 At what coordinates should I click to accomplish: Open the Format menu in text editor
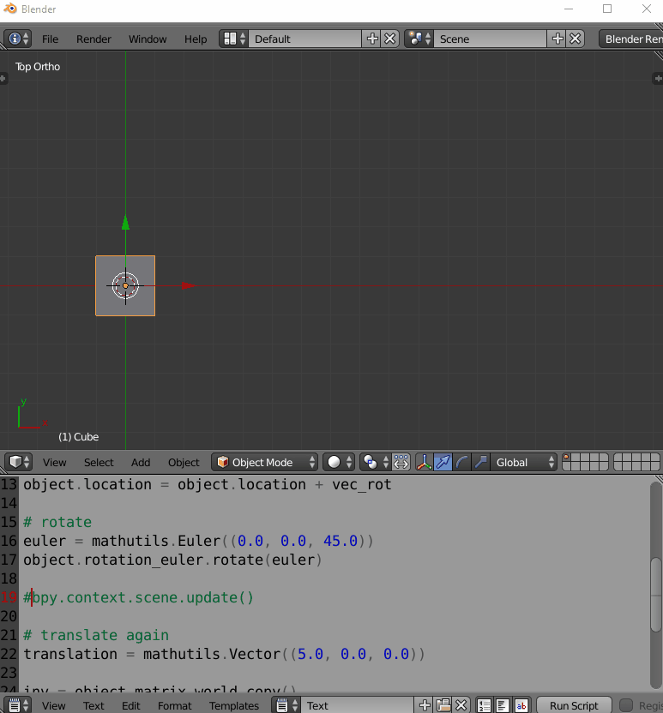click(x=175, y=706)
